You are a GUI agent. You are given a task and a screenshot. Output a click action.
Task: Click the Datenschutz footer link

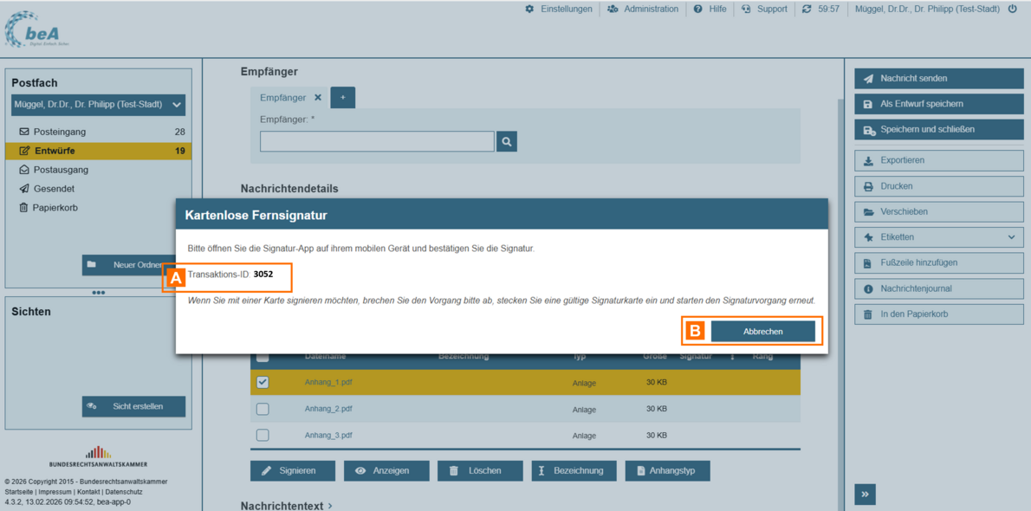[123, 492]
